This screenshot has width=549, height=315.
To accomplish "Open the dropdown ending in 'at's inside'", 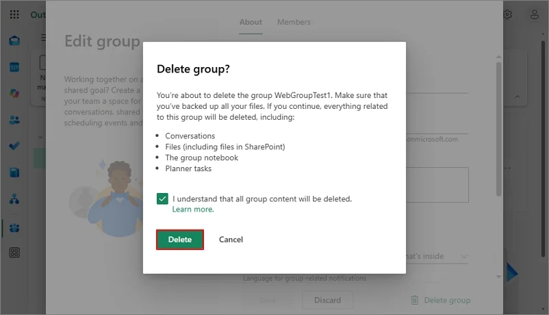I will 437,257.
